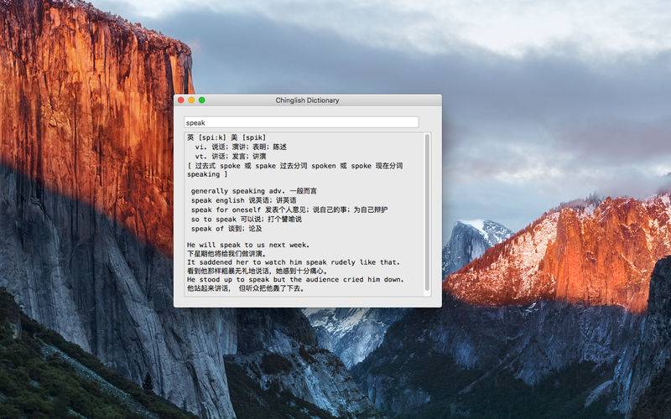Click the phrase "speak english"

click(x=218, y=200)
